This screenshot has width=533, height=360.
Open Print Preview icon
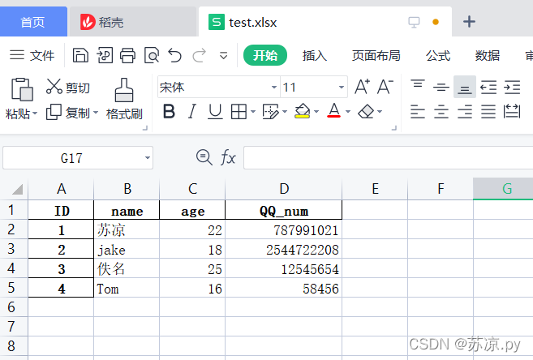point(152,55)
